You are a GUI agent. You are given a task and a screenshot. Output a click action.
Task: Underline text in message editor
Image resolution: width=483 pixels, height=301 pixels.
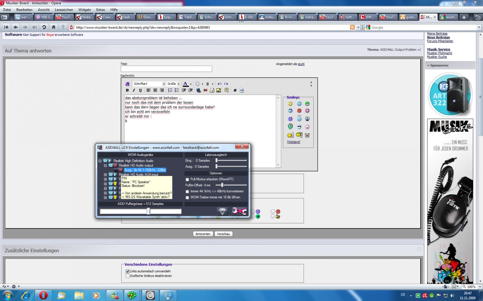click(x=140, y=90)
